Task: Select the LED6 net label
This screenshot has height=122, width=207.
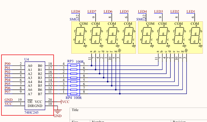Action: [108, 12]
